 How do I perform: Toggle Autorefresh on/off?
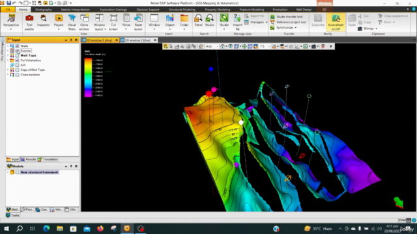[336, 22]
